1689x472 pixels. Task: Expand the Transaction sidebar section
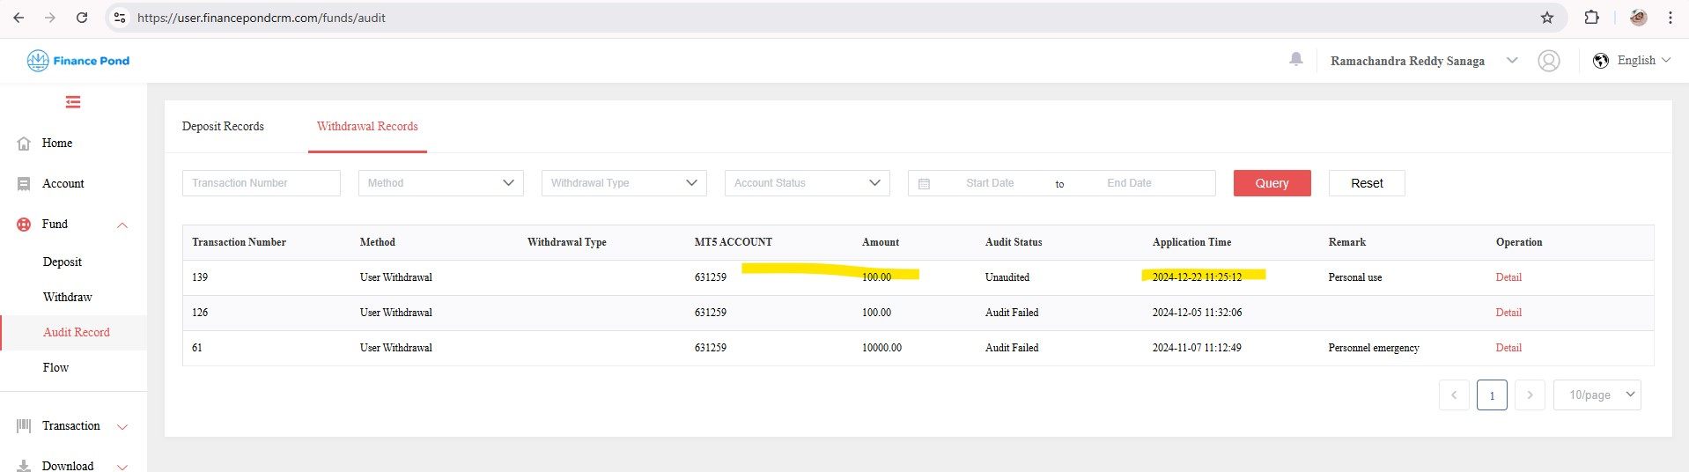(72, 426)
